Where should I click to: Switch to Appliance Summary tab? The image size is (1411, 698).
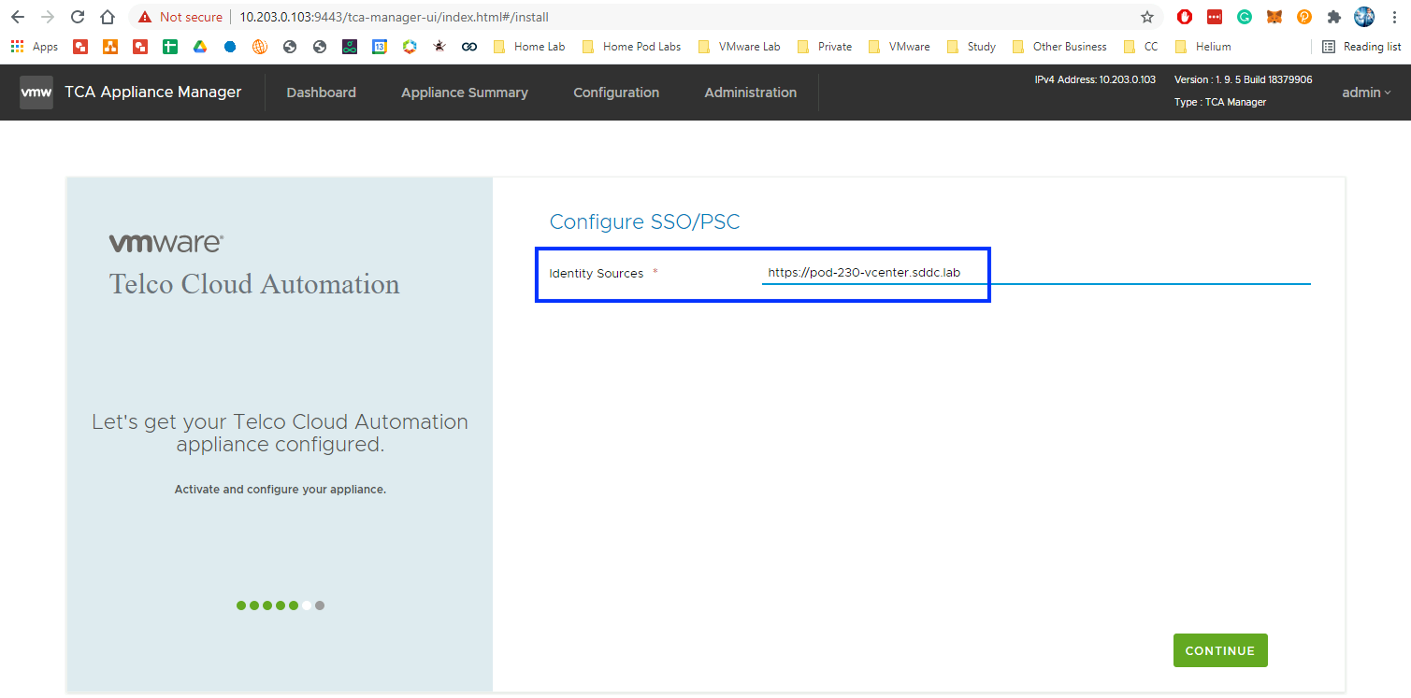464,93
